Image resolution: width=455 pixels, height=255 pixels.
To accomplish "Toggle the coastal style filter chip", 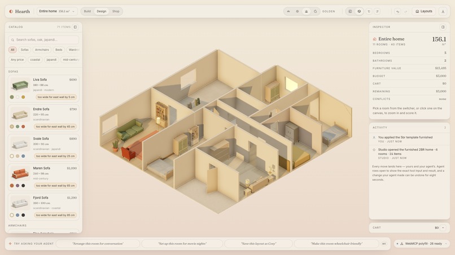I will 35,60.
